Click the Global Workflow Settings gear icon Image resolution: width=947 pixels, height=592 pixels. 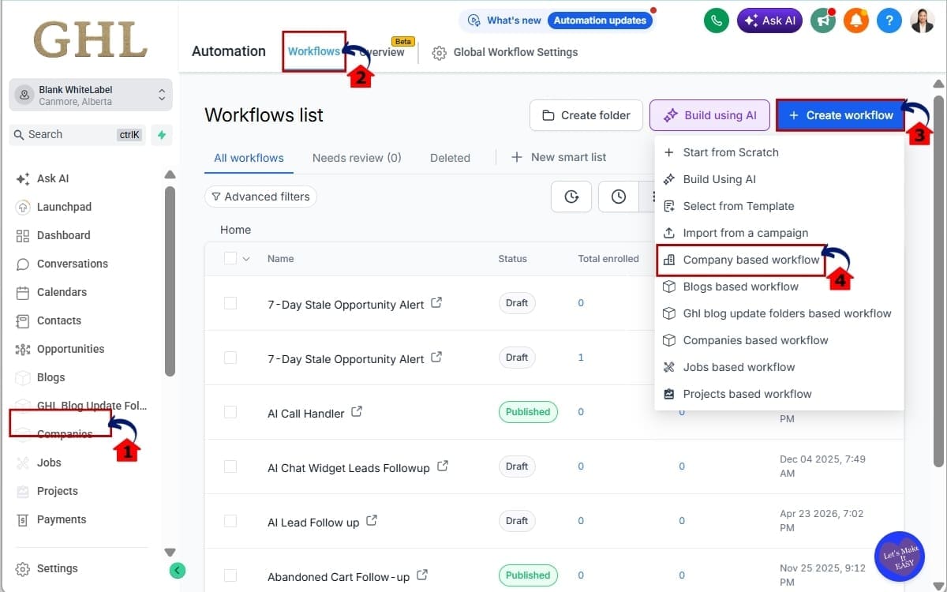[440, 53]
